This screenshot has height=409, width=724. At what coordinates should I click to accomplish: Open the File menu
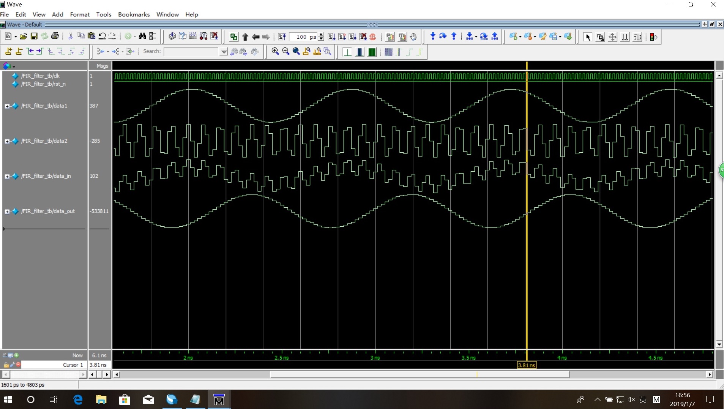[x=5, y=14]
